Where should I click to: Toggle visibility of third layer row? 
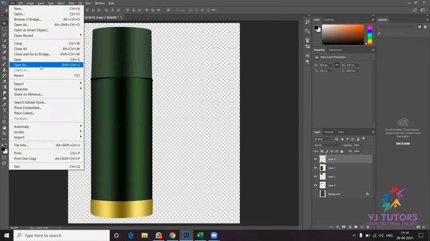[315, 177]
